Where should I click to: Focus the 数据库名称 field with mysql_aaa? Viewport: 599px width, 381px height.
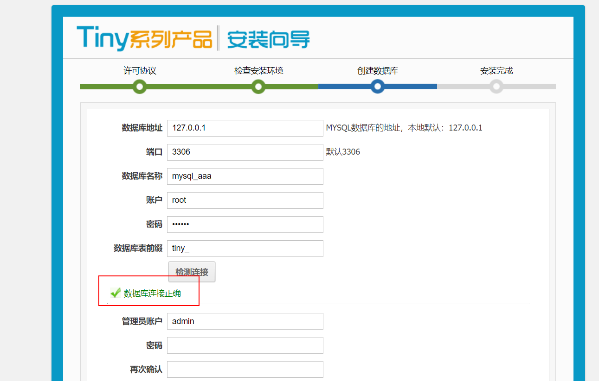point(245,176)
